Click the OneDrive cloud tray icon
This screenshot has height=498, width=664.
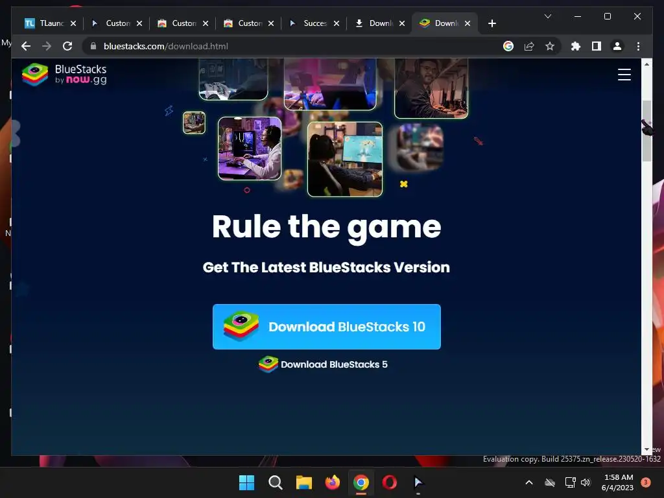[550, 482]
